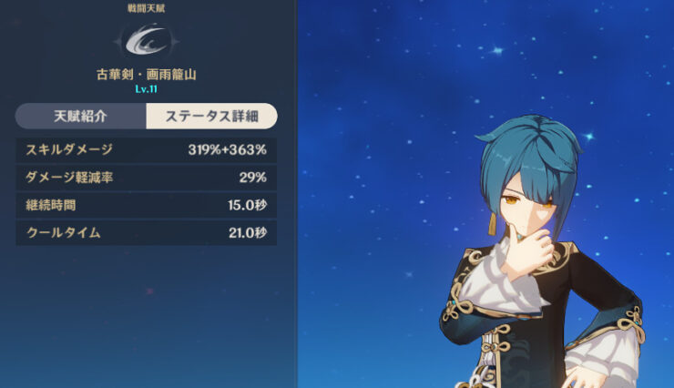Click the 319%+363% skill damage value

point(228,149)
